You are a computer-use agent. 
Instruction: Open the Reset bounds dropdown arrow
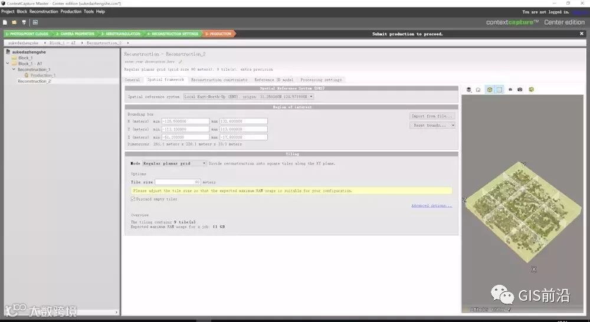tap(453, 125)
